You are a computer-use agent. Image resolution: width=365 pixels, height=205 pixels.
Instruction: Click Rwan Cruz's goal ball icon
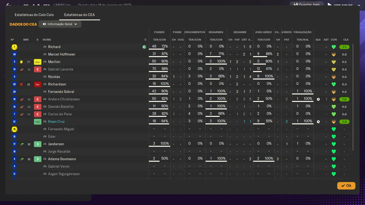click(318, 122)
